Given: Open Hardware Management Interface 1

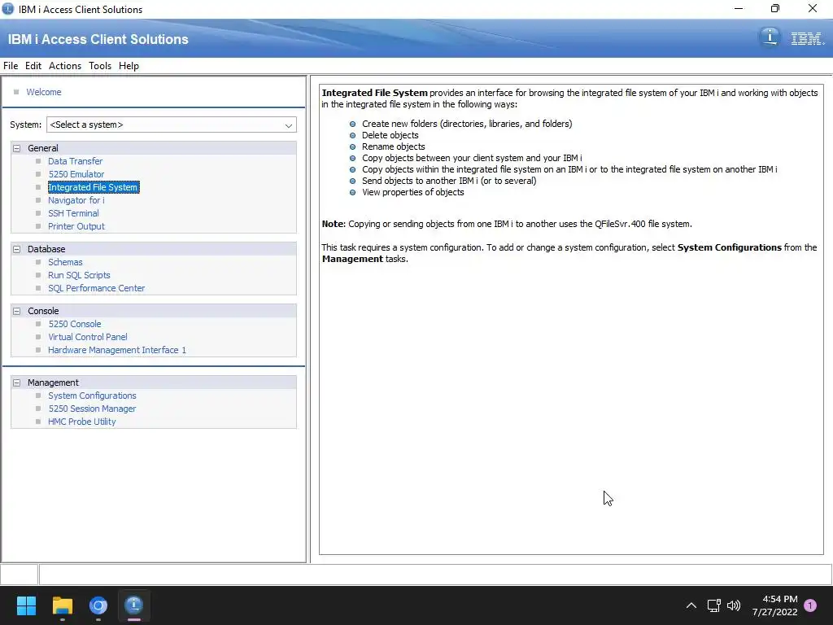Looking at the screenshot, I should pos(117,350).
